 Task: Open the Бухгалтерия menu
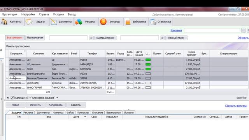pos(10,14)
